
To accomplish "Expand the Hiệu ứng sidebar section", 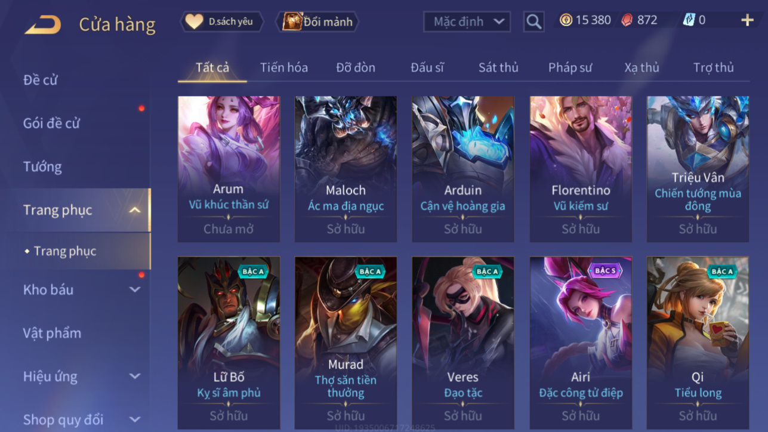I will coord(135,377).
